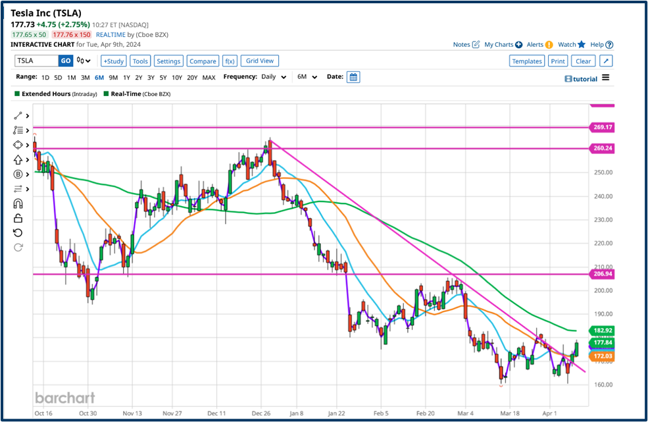
Task: Select the Fibonacci retracement tool icon
Action: [x=18, y=130]
